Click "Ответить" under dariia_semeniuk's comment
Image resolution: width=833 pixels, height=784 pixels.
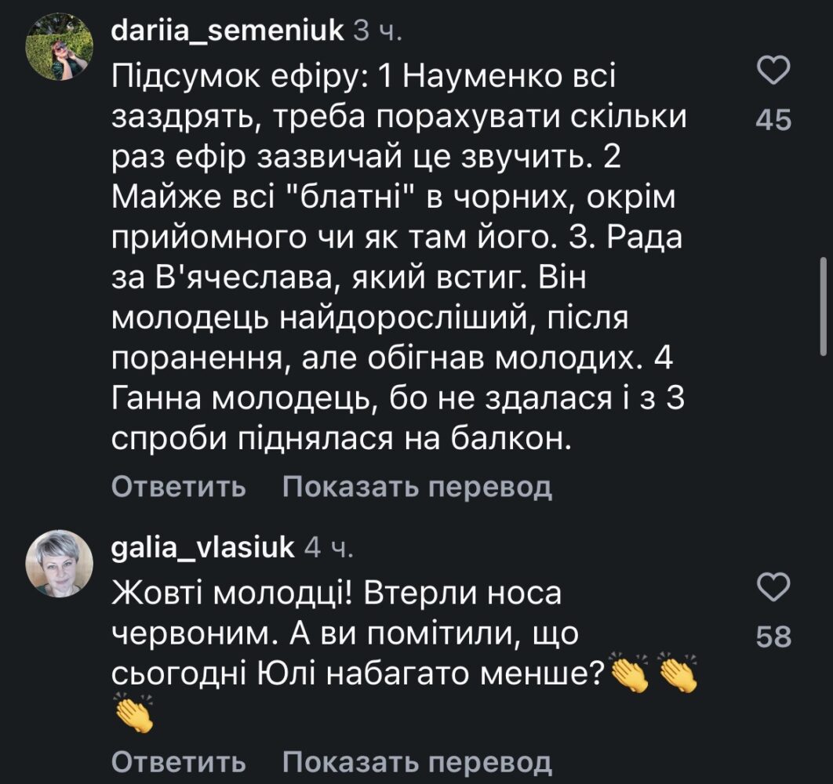pyautogui.click(x=179, y=488)
